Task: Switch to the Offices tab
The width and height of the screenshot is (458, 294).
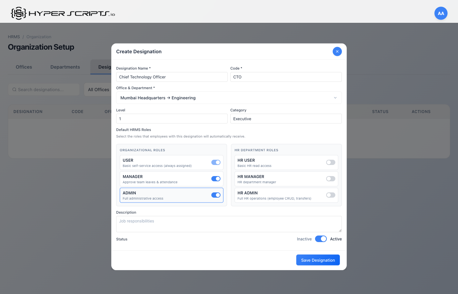Action: [x=24, y=67]
